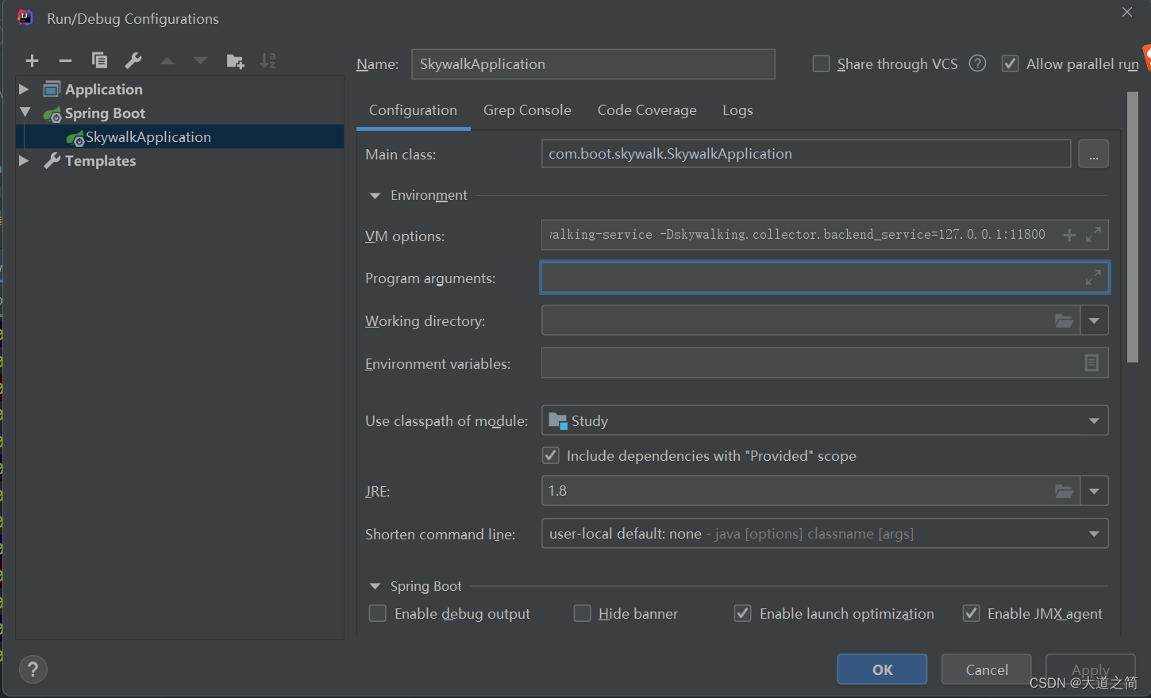Confirm with the OK button
Screen dimensions: 1151x698
tap(882, 669)
